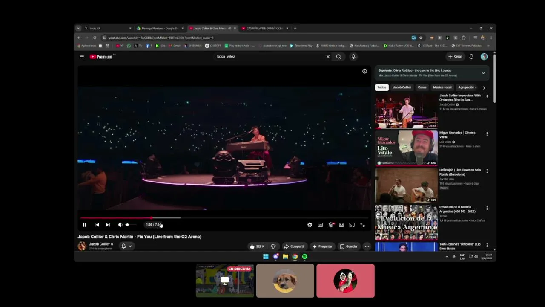Like the video with 328 K likes
The height and width of the screenshot is (307, 545).
point(257,246)
